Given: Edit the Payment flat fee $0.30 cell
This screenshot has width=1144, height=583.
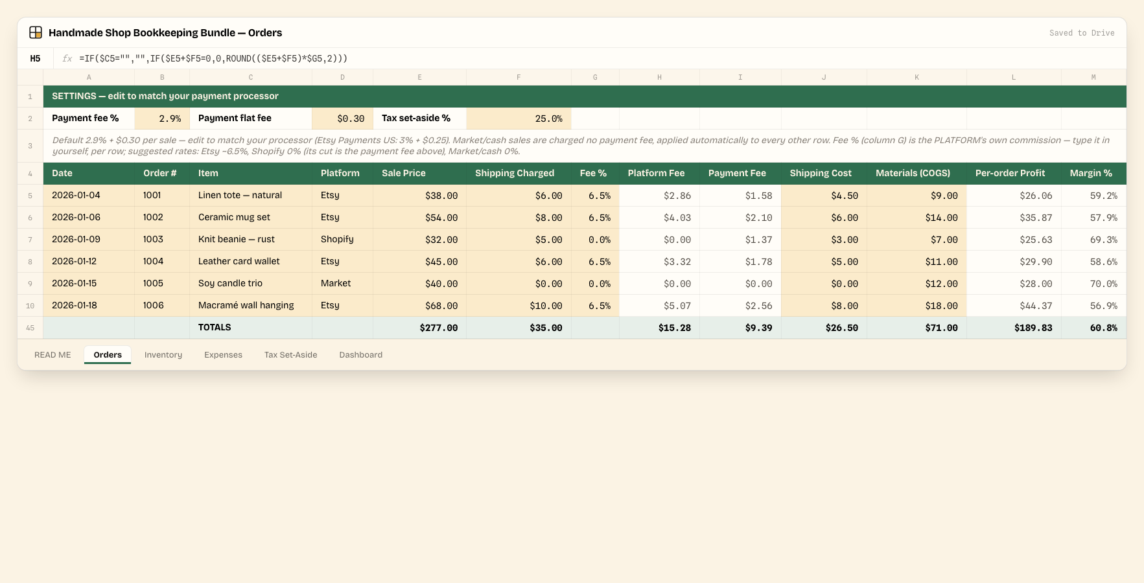Looking at the screenshot, I should point(342,119).
